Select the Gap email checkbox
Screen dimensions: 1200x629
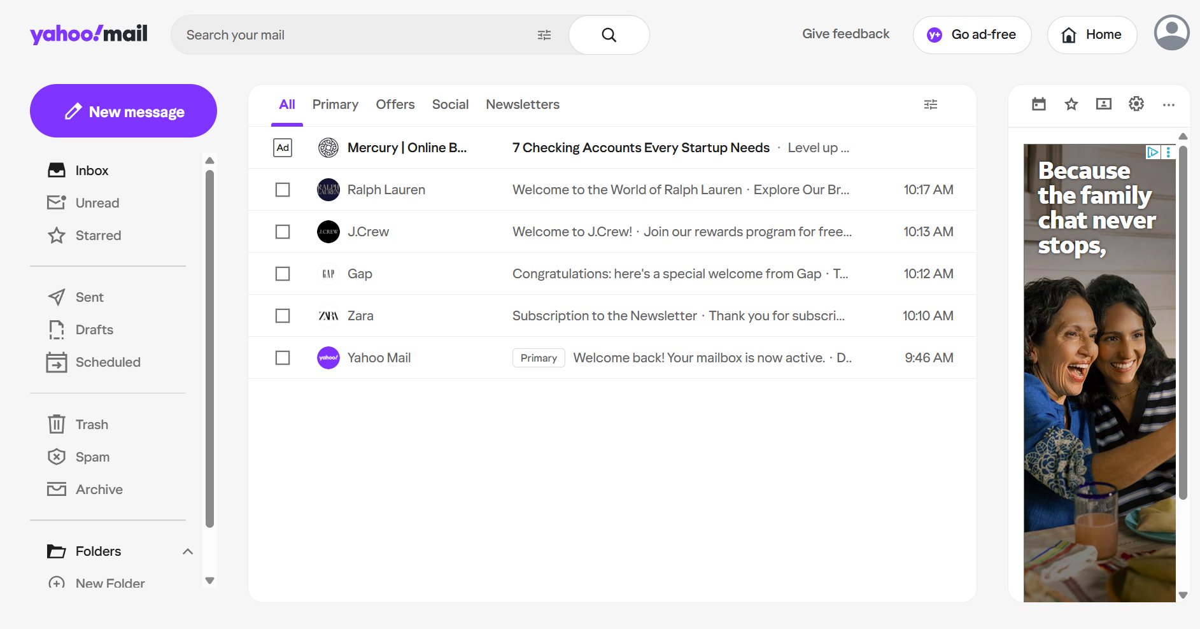(x=283, y=274)
